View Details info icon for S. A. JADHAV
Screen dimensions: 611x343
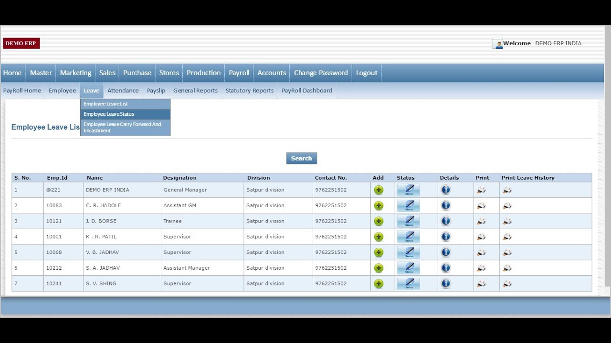click(446, 268)
